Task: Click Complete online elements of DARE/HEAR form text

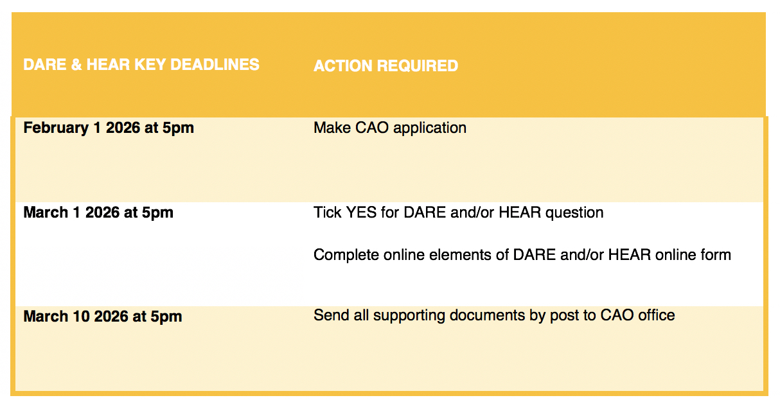Action: pos(522,255)
